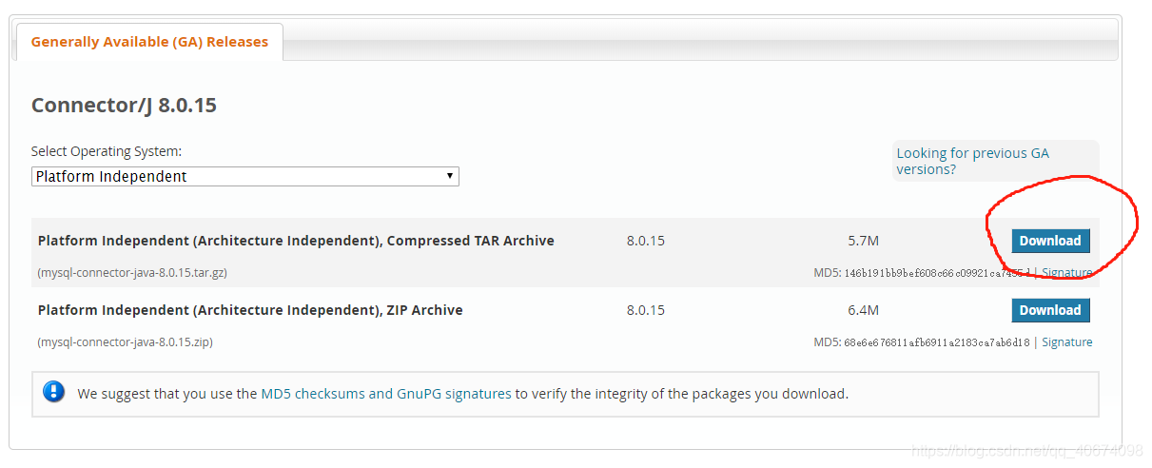Click the mysql-connector-java-8.0.15.tar.gz filename
This screenshot has height=468, width=1152.
[x=132, y=272]
